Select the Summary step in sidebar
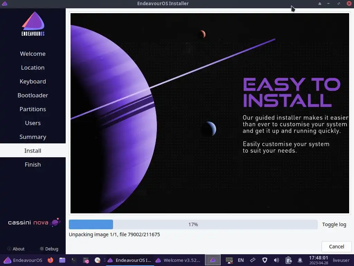Image resolution: width=354 pixels, height=266 pixels. (33, 137)
